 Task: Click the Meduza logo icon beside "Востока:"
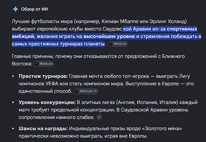click(36, 64)
